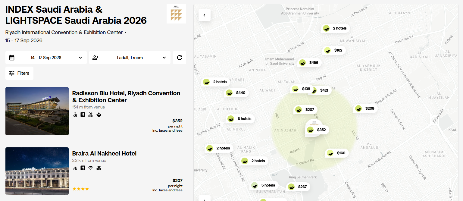The width and height of the screenshot is (463, 201).
Task: Click the calendar icon in date picker
Action: click(12, 58)
